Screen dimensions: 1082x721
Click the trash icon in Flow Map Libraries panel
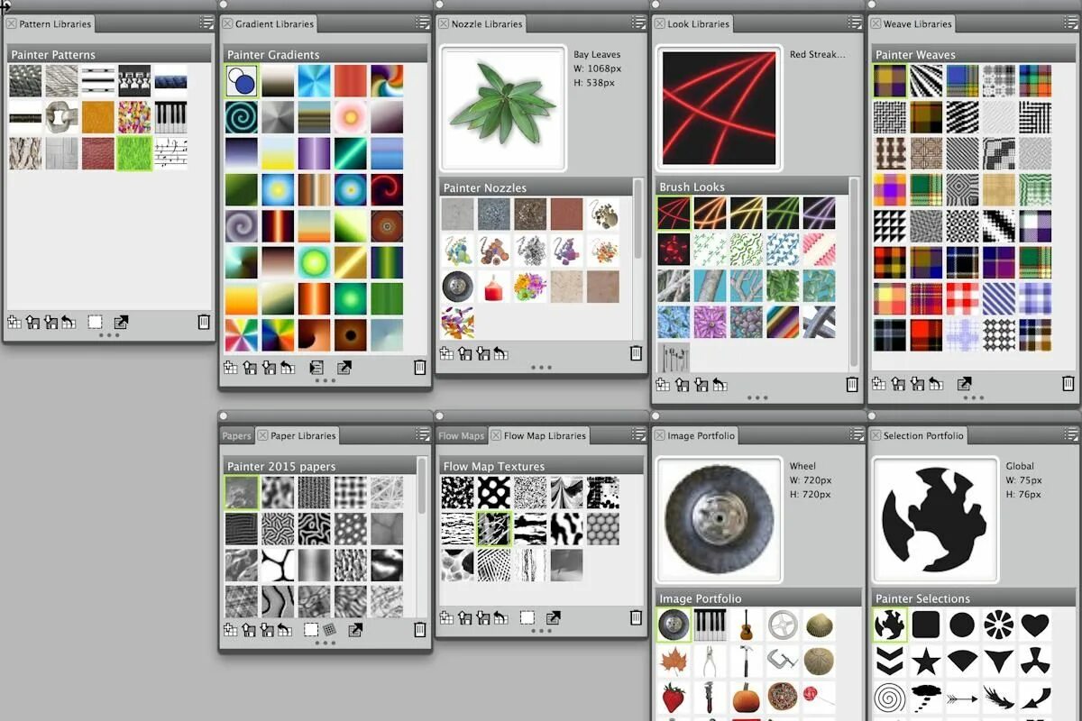pyautogui.click(x=637, y=617)
